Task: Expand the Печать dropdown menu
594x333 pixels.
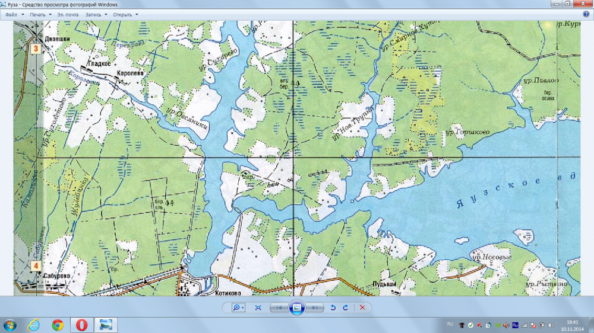Action: pos(40,14)
